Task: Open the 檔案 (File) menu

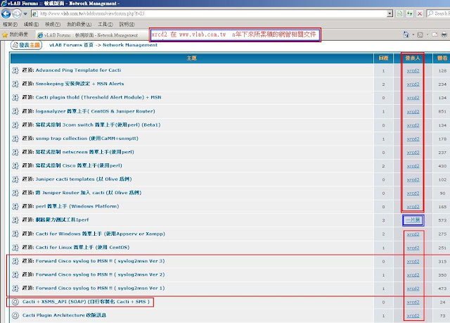Action: pyautogui.click(x=10, y=25)
